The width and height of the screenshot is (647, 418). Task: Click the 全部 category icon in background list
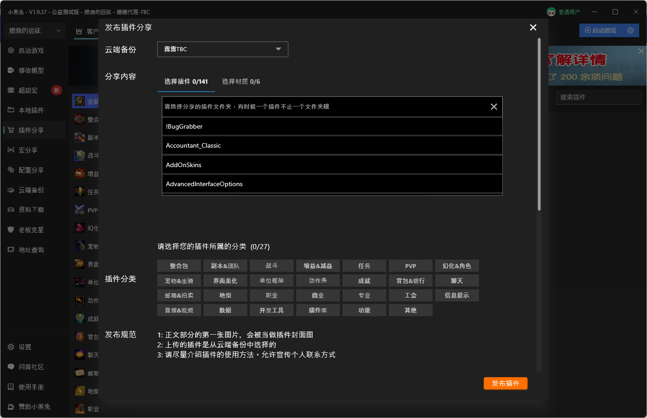point(80,101)
